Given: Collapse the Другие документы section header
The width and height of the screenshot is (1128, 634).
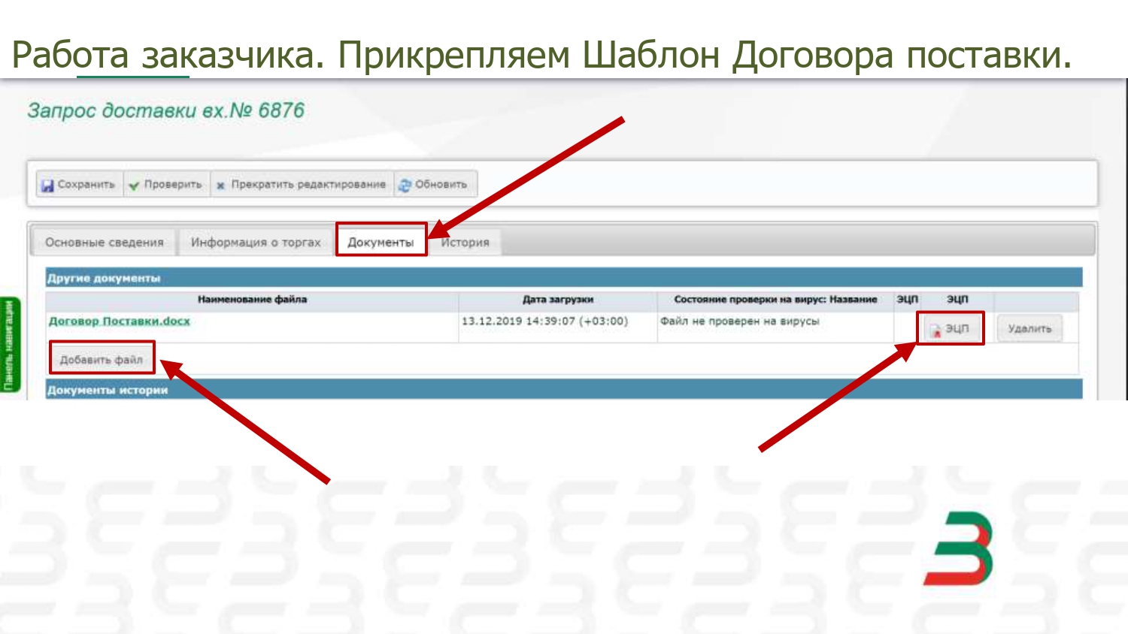Looking at the screenshot, I should [104, 278].
